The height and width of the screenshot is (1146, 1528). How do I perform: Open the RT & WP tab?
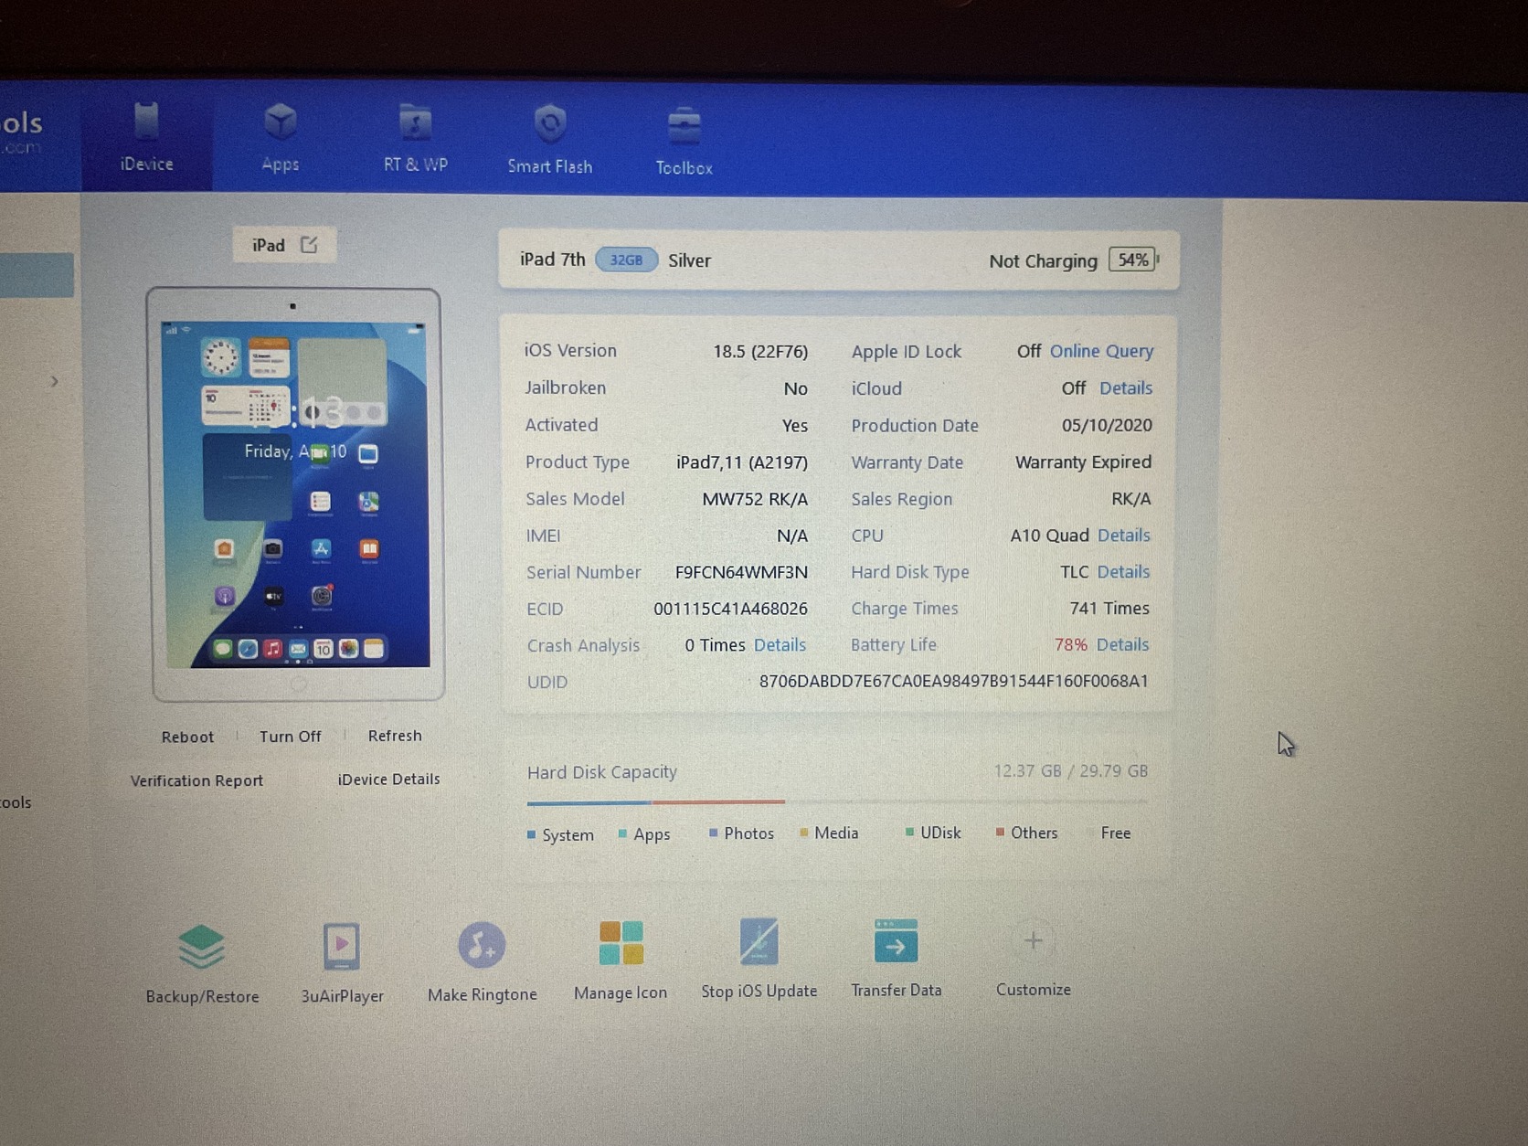[415, 139]
